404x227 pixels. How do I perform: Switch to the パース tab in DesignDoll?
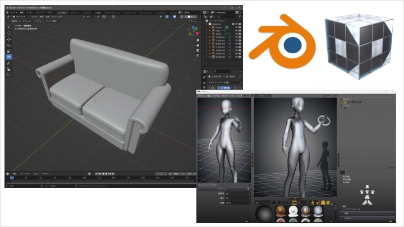pyautogui.click(x=208, y=185)
